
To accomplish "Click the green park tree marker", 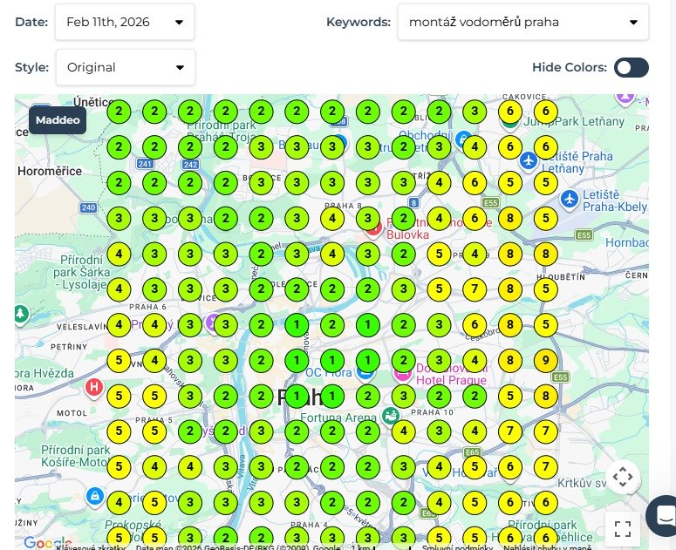I will point(20,314).
